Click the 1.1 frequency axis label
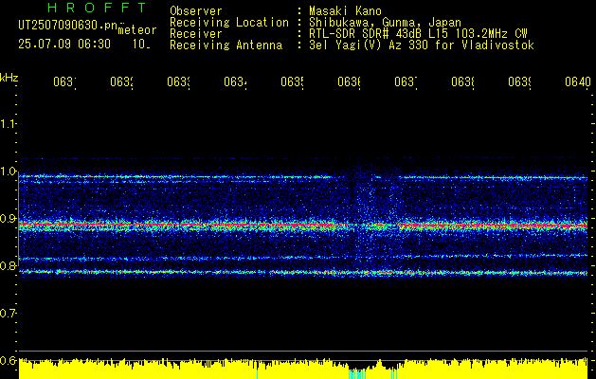Image resolution: width=596 pixels, height=379 pixels. click(x=8, y=123)
